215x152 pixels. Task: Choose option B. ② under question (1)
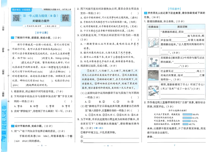pyautogui.click(x=102, y=102)
